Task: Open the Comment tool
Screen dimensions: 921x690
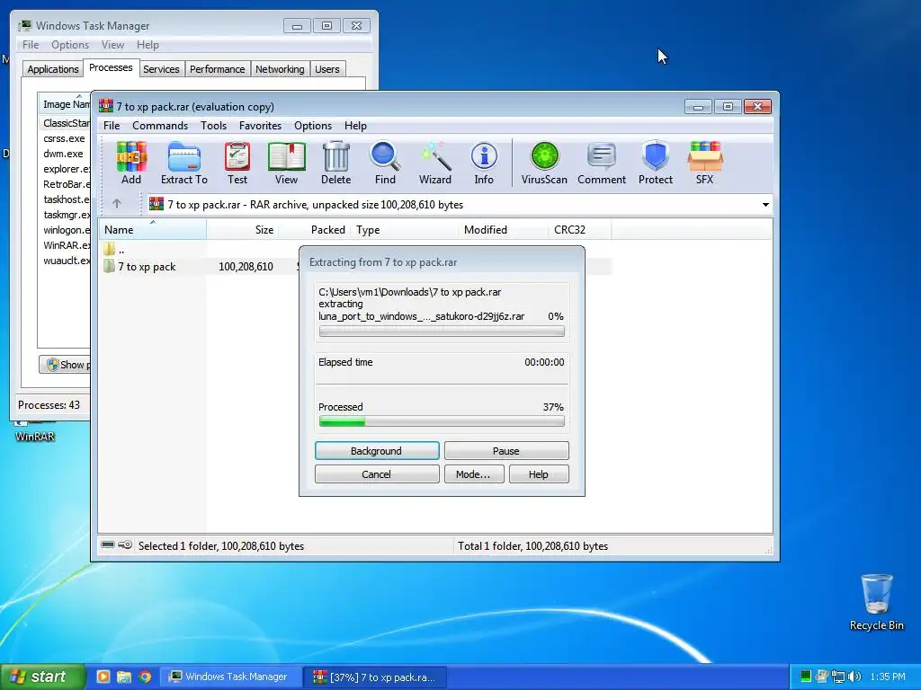Action: click(602, 164)
